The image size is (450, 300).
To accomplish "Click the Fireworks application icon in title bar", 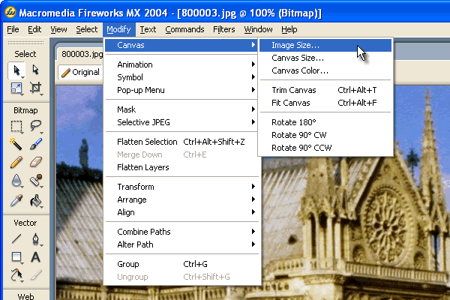I will [10, 12].
